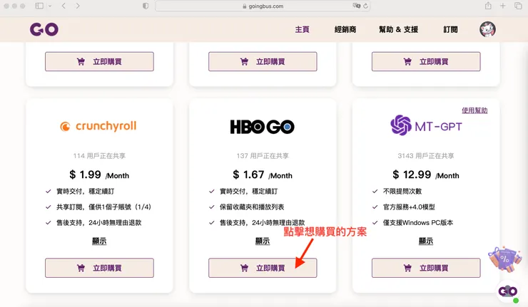Viewport: 528px width, 307px height.
Task: Click 官方服務+4.0模型 feature line
Action: pyautogui.click(x=409, y=207)
